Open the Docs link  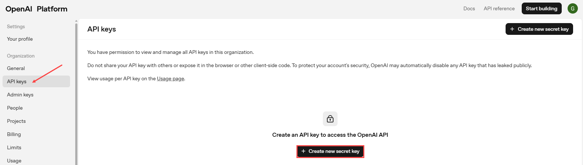(469, 8)
